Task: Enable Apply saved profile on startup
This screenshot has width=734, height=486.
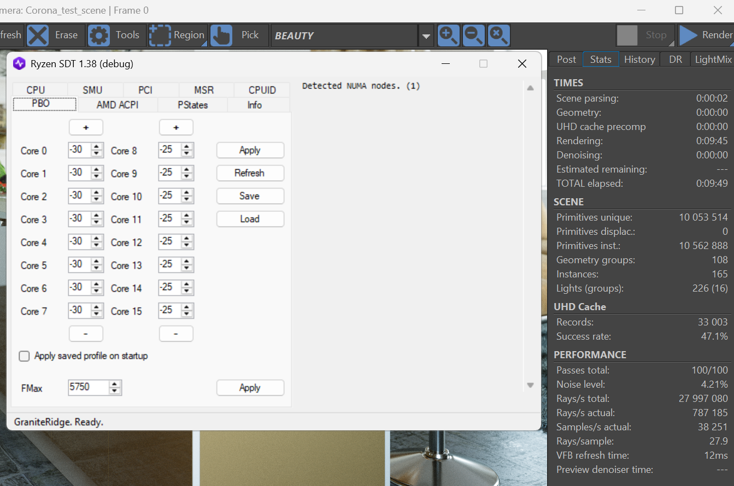Action: click(x=24, y=356)
